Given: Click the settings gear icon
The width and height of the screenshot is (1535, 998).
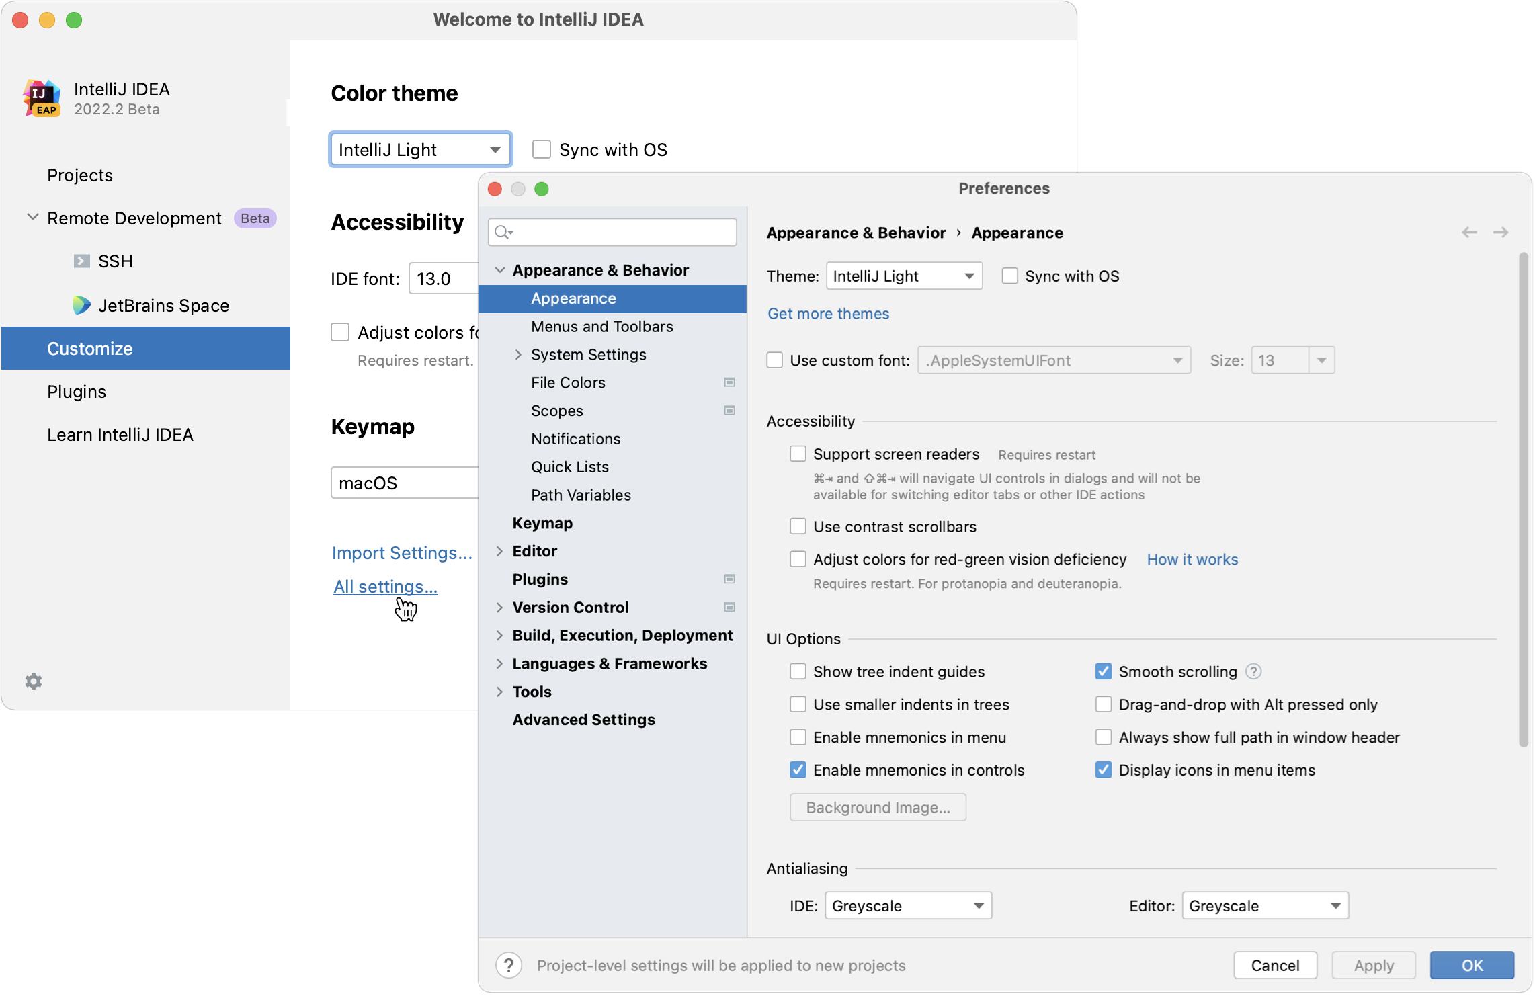Looking at the screenshot, I should point(34,681).
